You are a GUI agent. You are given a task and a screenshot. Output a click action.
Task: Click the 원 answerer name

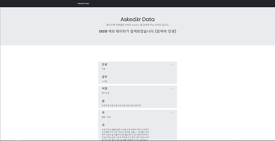click(103, 101)
